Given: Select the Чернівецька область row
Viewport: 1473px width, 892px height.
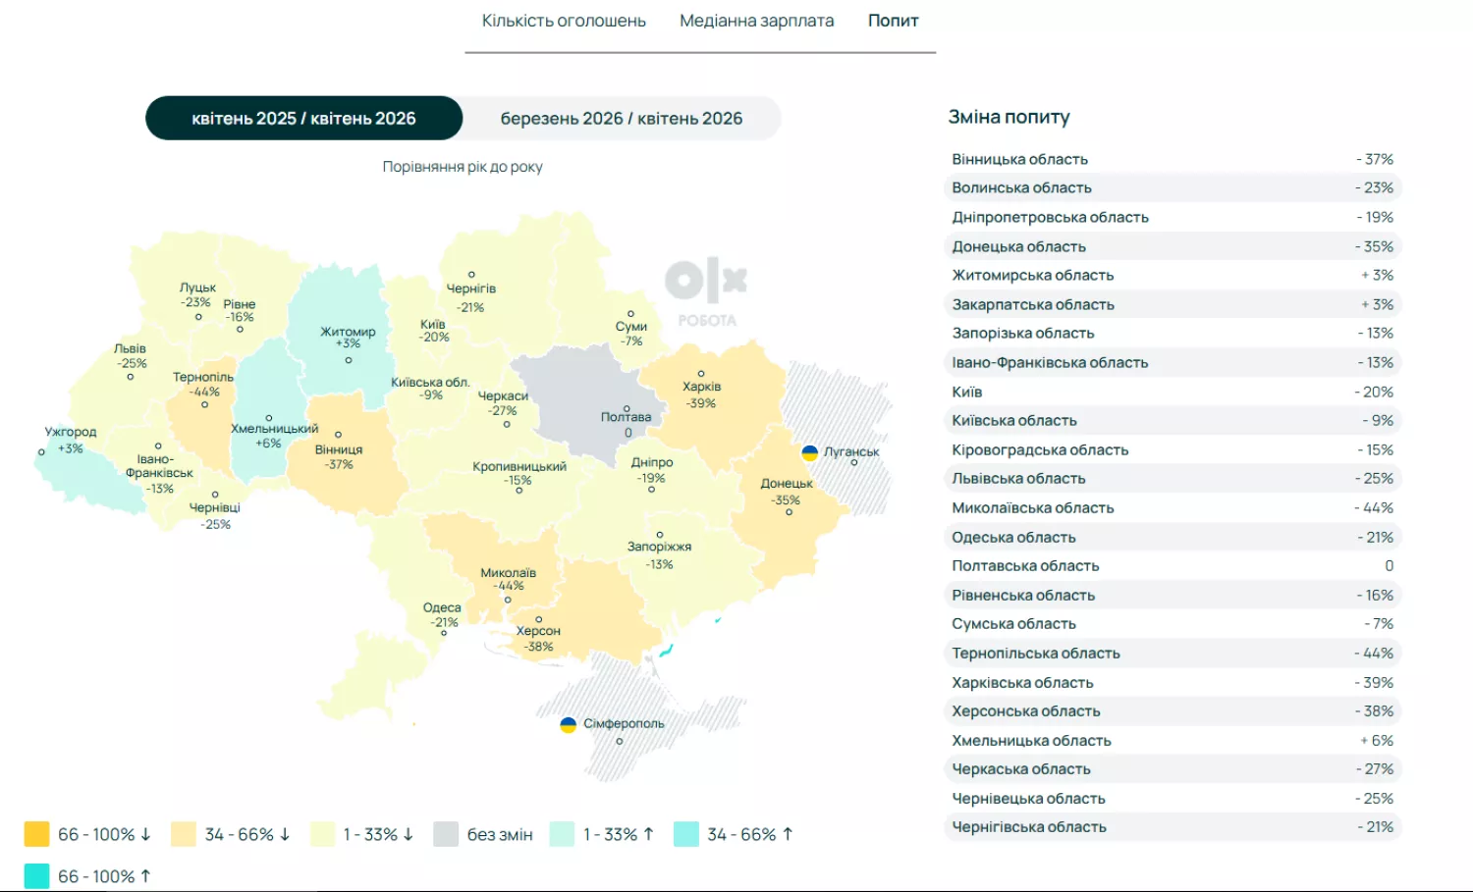Looking at the screenshot, I should pyautogui.click(x=1173, y=798).
